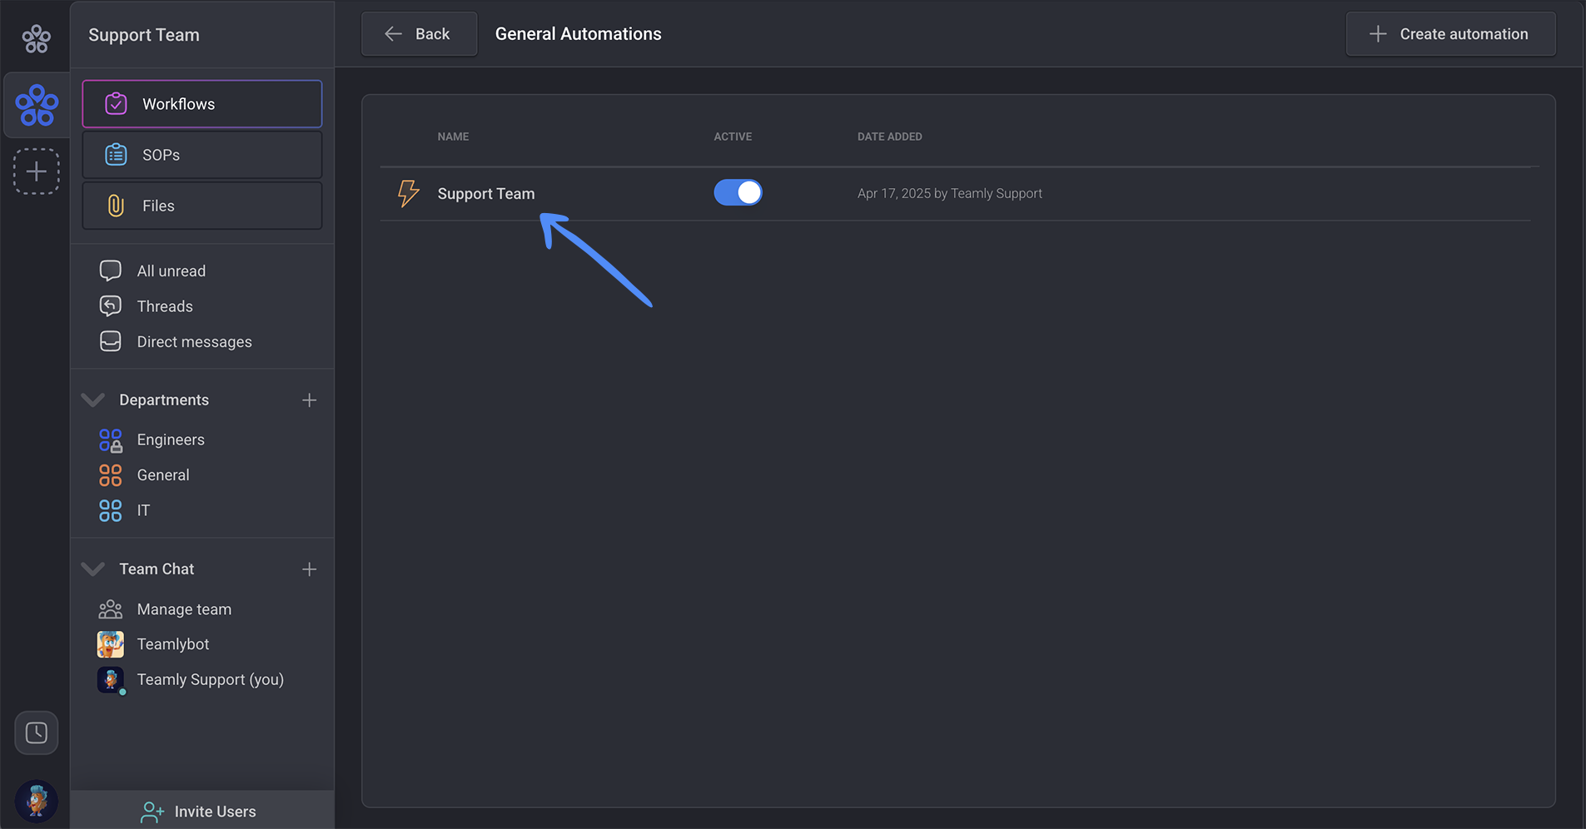Add a new department with plus icon
The width and height of the screenshot is (1586, 829).
click(309, 400)
